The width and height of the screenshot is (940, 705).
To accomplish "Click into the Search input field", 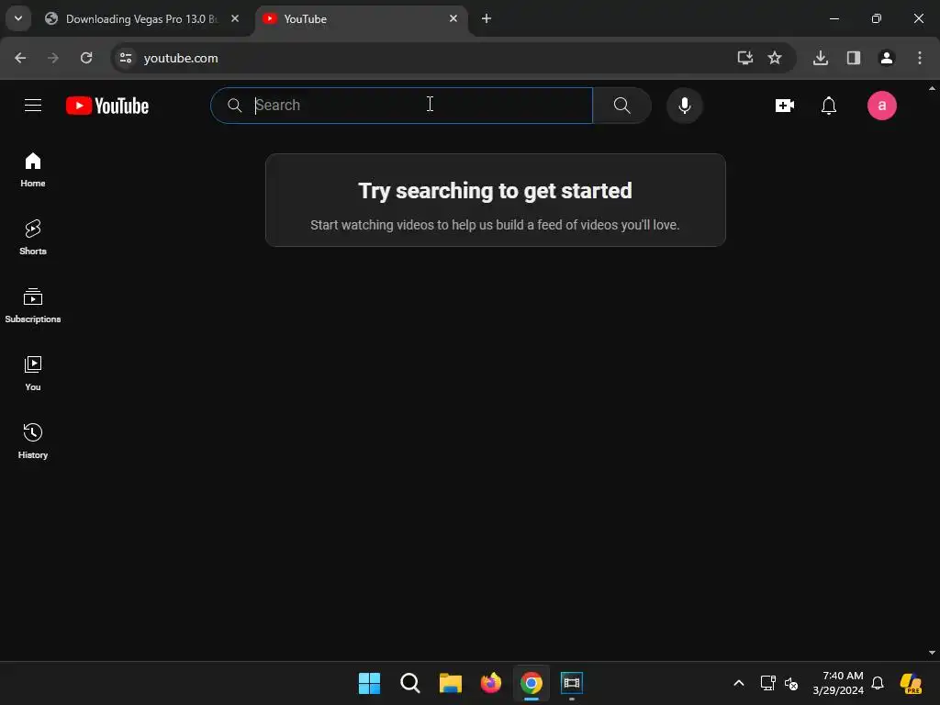I will [x=402, y=106].
